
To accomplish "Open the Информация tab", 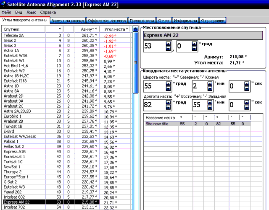I will (185, 21).
